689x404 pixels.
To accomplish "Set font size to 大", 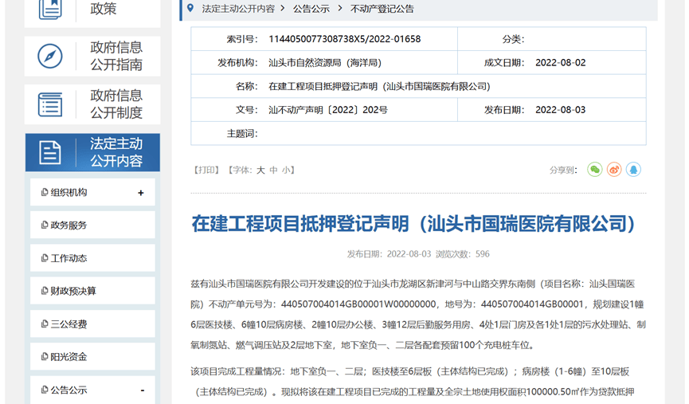I will pyautogui.click(x=260, y=171).
